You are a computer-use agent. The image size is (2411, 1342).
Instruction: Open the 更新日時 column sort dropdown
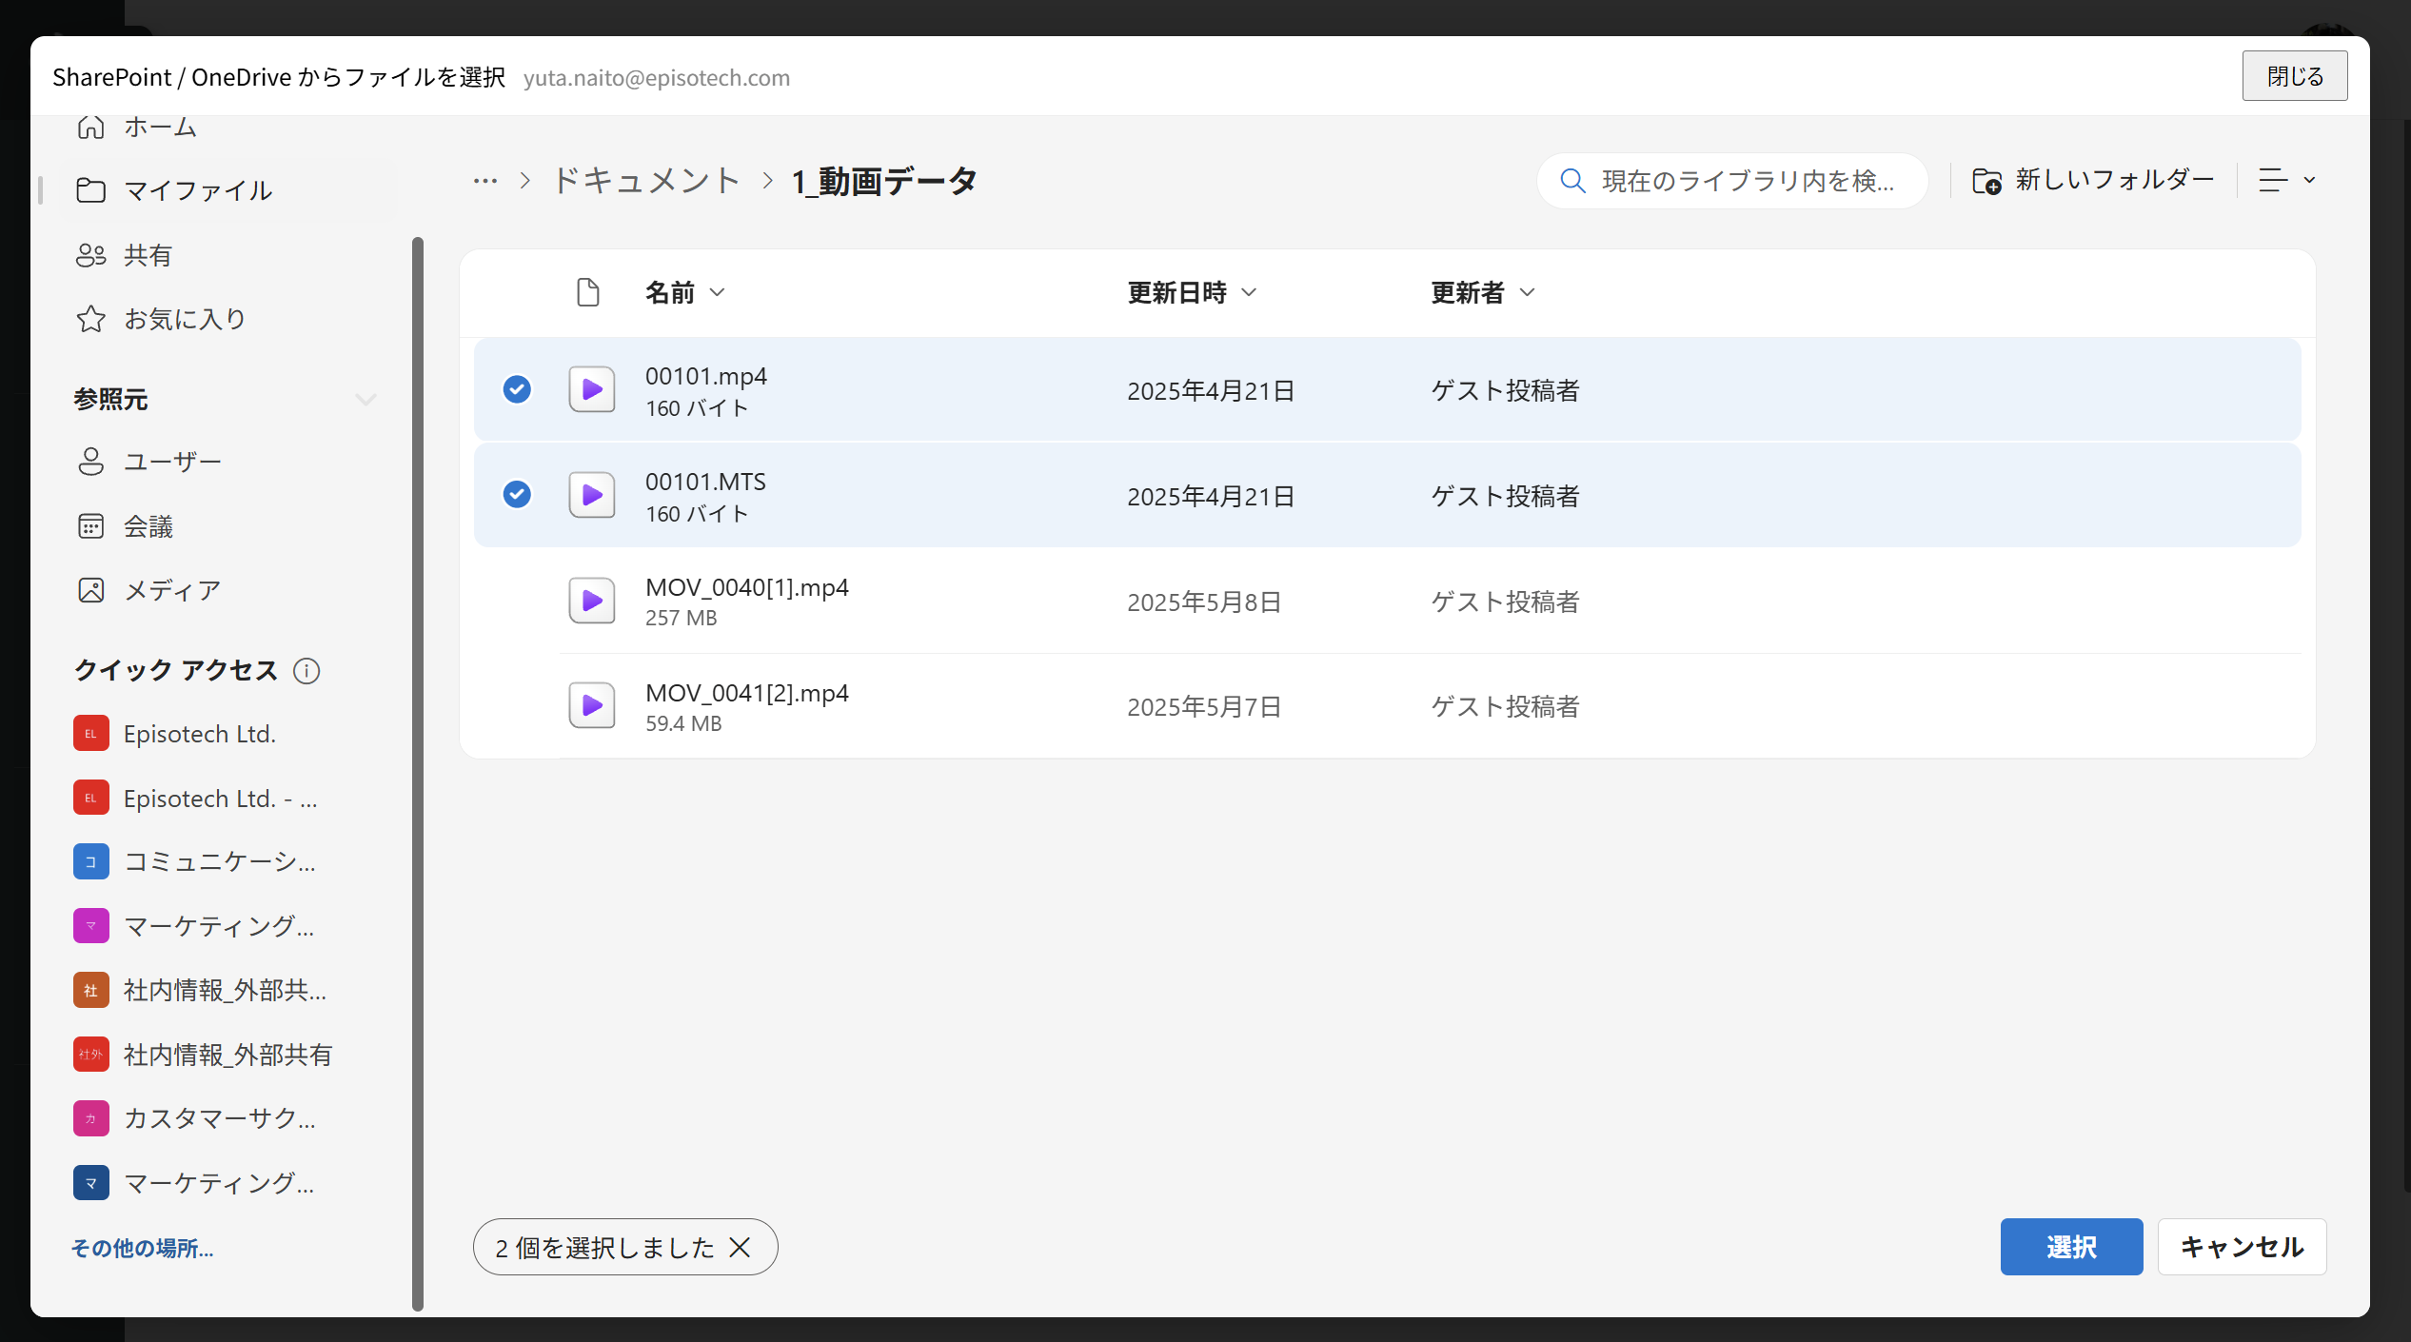[x=1250, y=292]
